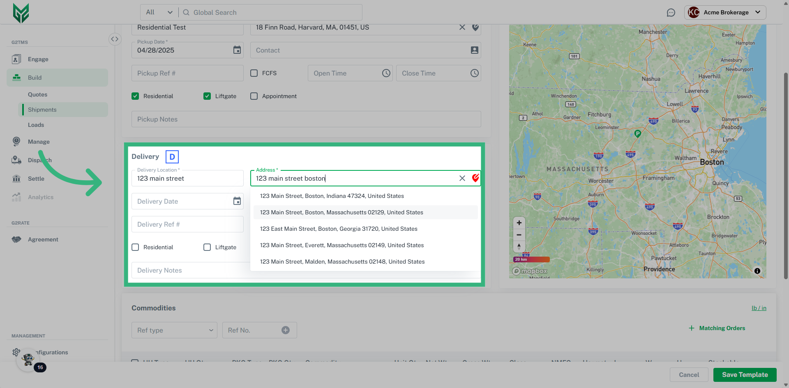The width and height of the screenshot is (789, 388).
Task: Click the Open Time clock icon
Action: [386, 73]
